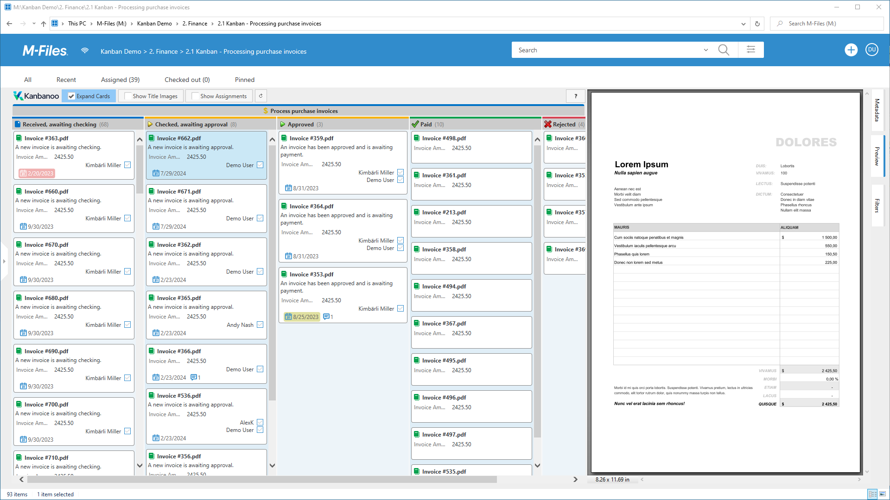Image resolution: width=890 pixels, height=500 pixels.
Task: Open the Metadata side tab
Action: coord(877,110)
